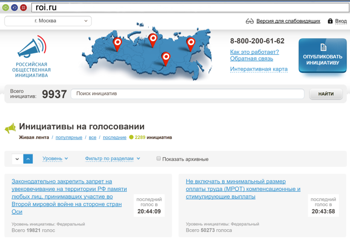The image size is (350, 239).
Task: Click the far eastern map pin
Action: pos(191,44)
